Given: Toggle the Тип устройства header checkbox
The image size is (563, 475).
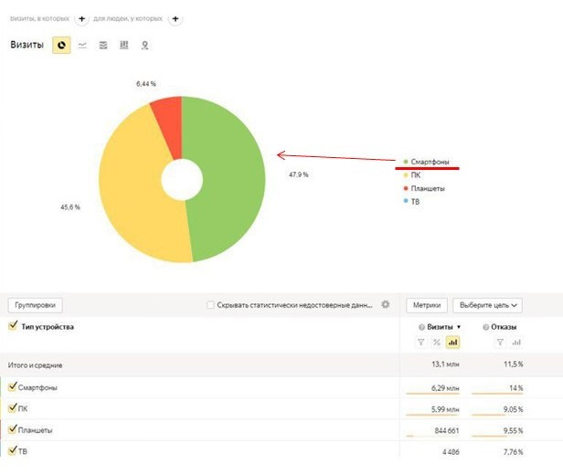Looking at the screenshot, I should point(14,326).
